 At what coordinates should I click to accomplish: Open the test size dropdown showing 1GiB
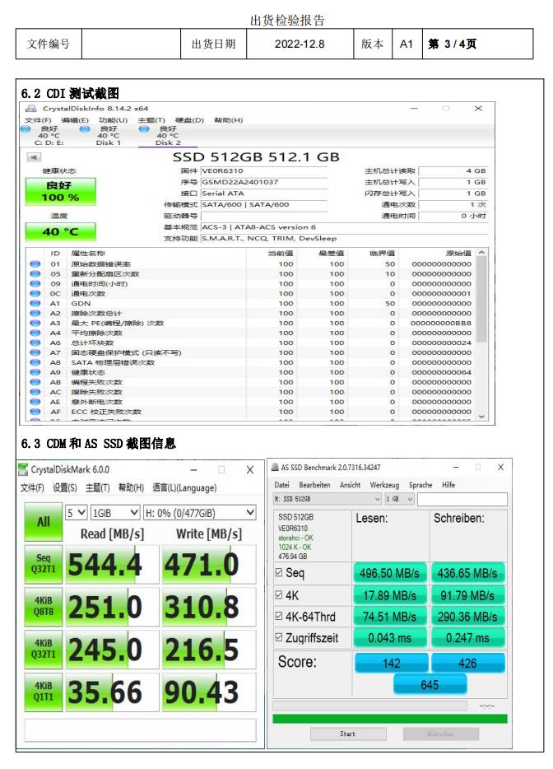point(115,512)
